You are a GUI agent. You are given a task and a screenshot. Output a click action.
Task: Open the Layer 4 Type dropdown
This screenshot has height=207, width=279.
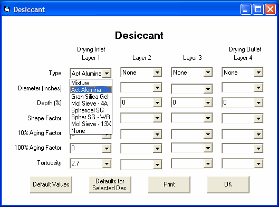[x=258, y=73]
